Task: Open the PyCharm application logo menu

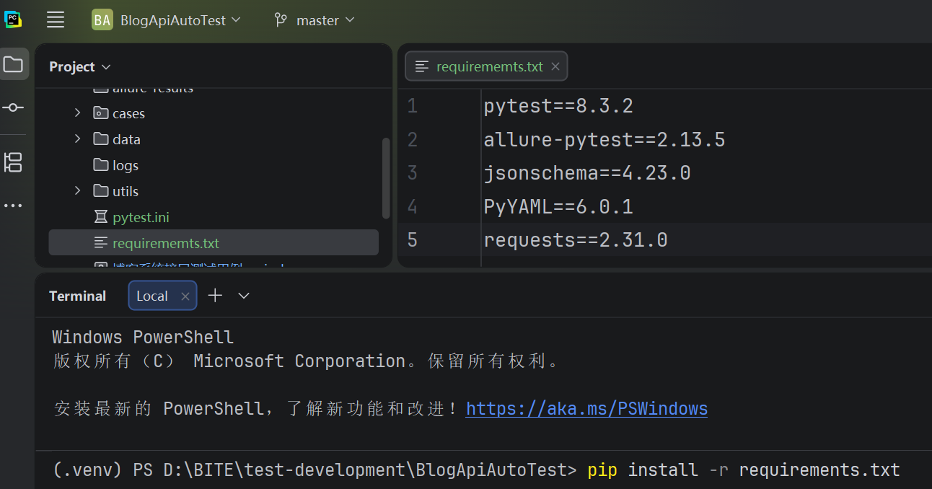Action: tap(13, 19)
